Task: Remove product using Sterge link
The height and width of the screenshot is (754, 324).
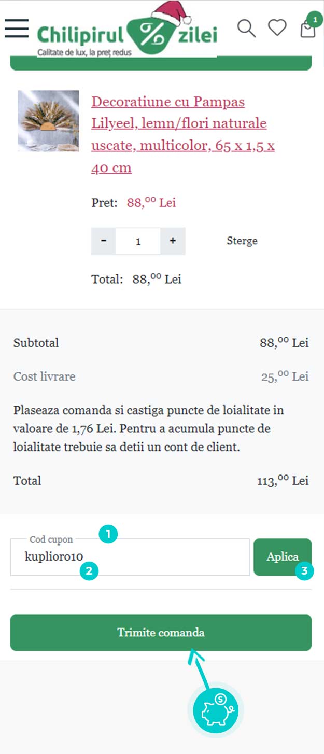Action: coord(242,241)
